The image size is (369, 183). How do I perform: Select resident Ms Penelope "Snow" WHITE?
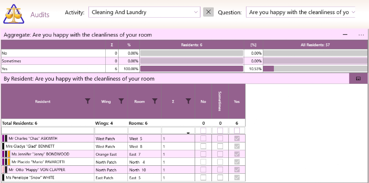(30, 177)
